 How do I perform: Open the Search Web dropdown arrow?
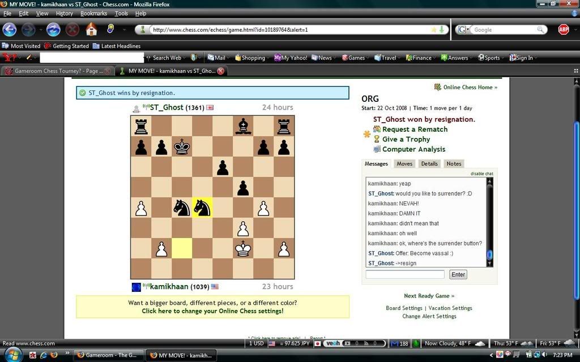184,58
